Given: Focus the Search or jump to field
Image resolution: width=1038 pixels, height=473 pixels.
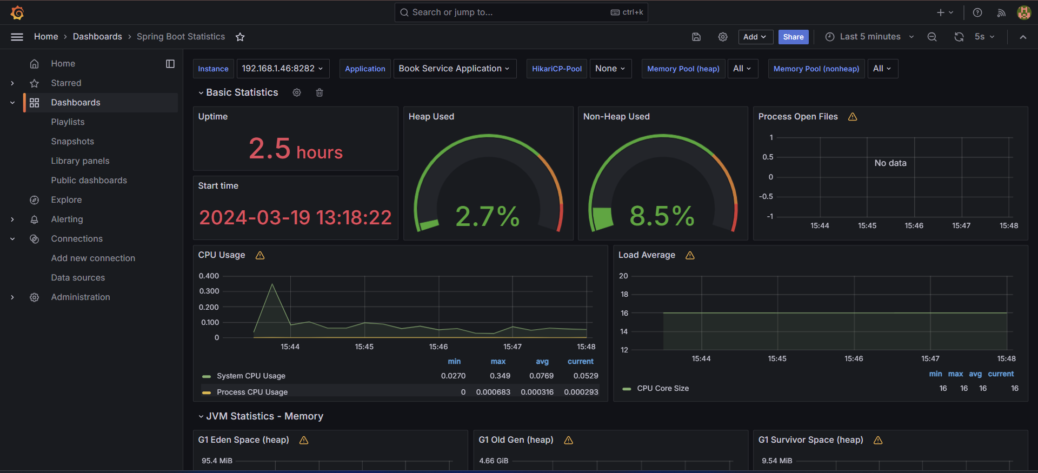Looking at the screenshot, I should [x=521, y=12].
